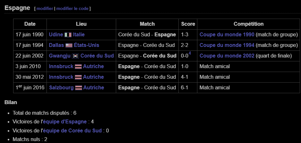Click the Salzbourg link
Image resolution: width=301 pixels, height=143 pixels.
click(x=61, y=88)
